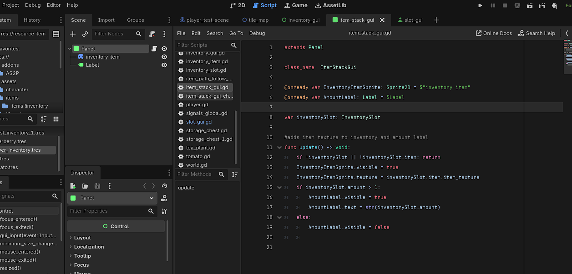Image resolution: width=572 pixels, height=274 pixels.
Task: Click the instantiate child scene link icon
Action: point(85,34)
